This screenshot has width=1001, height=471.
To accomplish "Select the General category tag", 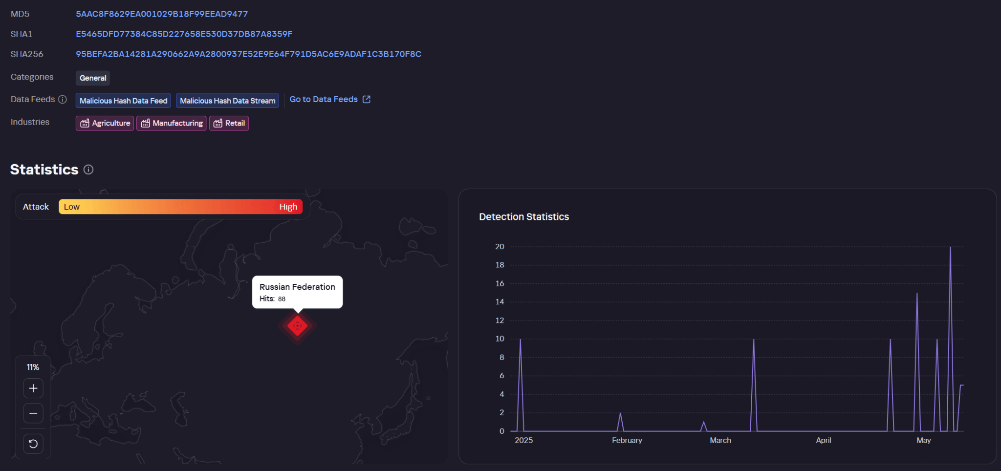I will click(x=93, y=78).
